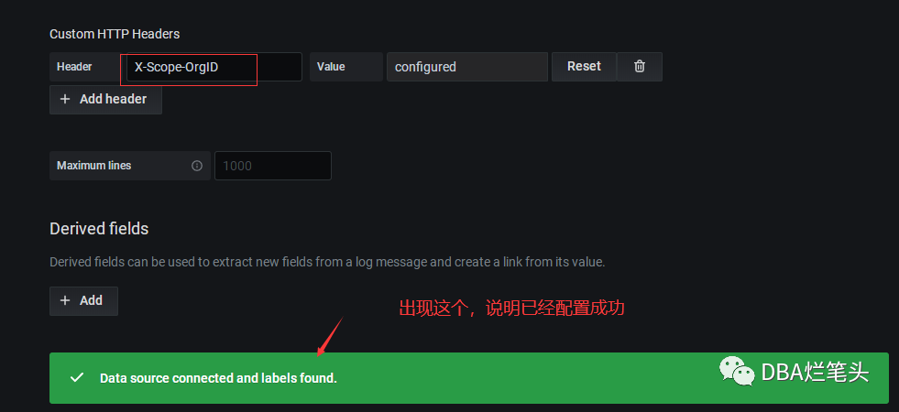Click the red Chinese annotation text
Viewport: 899px width, 412px height.
pos(511,309)
